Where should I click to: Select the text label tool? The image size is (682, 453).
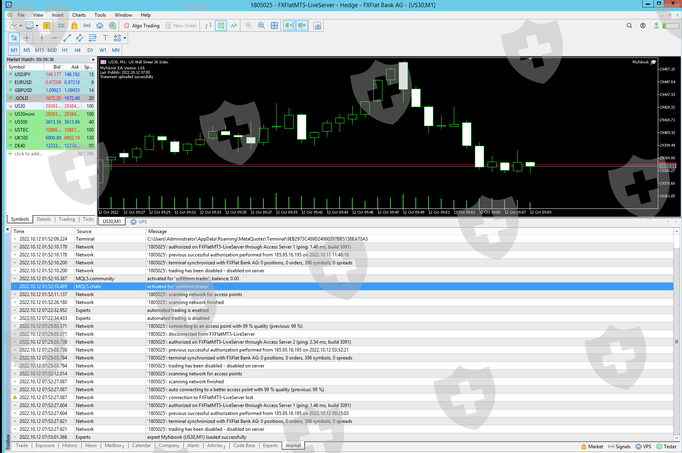tap(105, 38)
